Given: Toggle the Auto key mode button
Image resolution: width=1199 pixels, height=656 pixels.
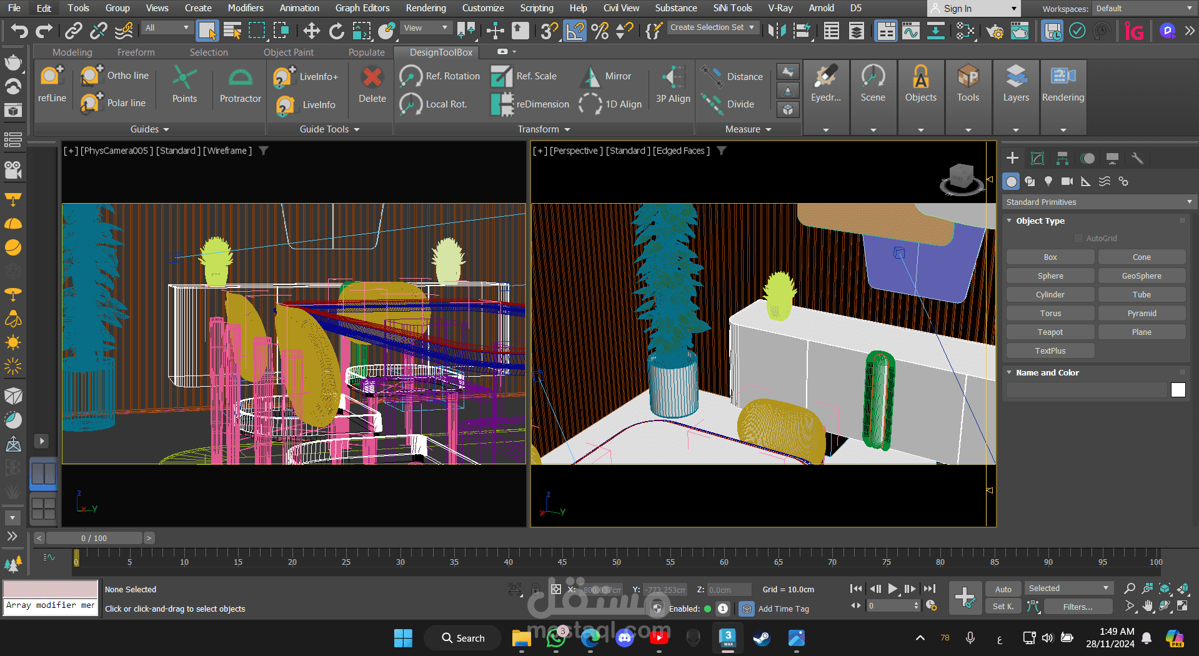Looking at the screenshot, I should pos(1003,589).
